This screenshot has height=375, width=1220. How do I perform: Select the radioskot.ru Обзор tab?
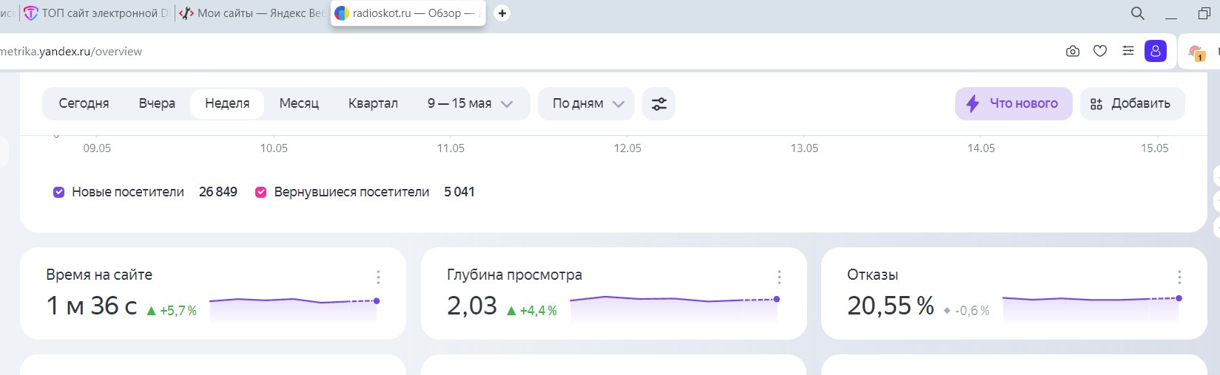pos(408,13)
